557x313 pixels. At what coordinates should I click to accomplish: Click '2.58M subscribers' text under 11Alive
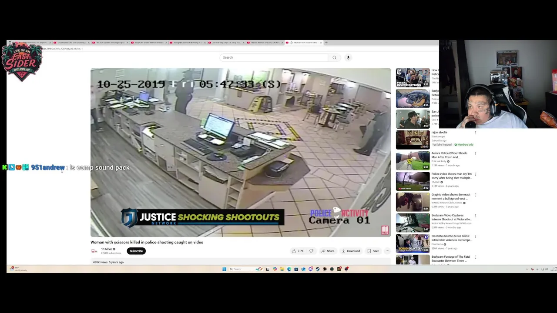tap(111, 253)
